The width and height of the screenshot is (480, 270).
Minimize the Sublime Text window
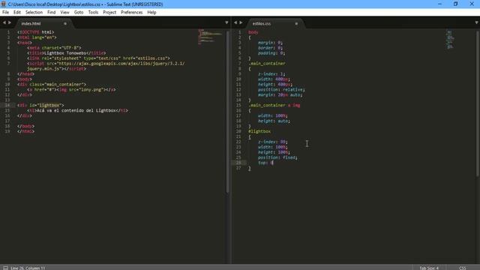pos(440,4)
